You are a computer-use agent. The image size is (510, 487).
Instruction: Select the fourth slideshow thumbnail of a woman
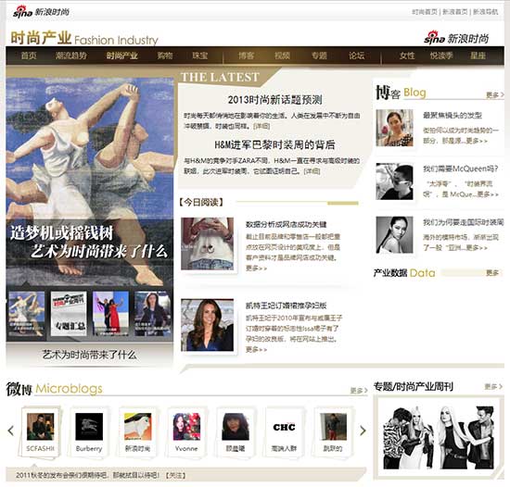click(x=153, y=313)
